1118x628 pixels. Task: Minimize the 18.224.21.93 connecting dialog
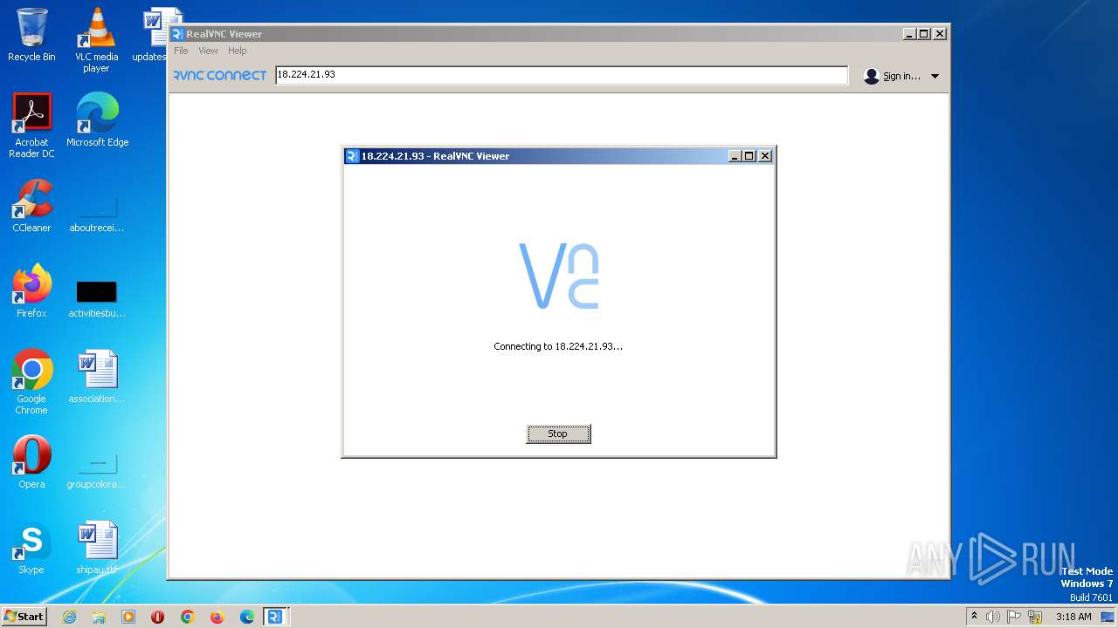tap(735, 156)
